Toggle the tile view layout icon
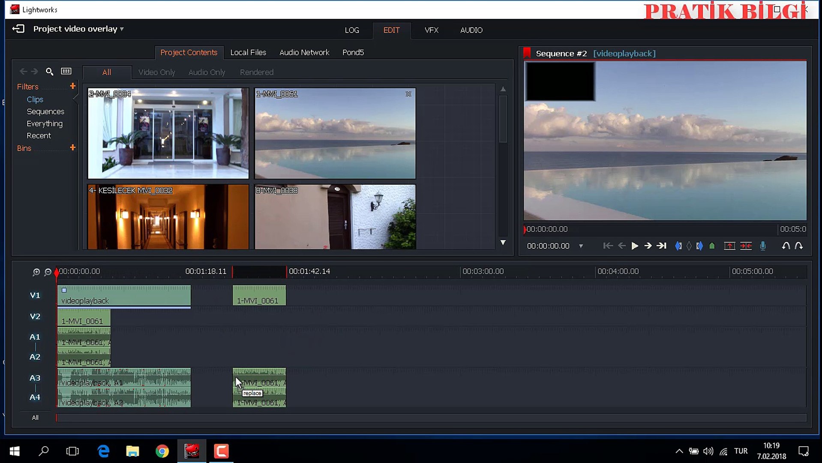The width and height of the screenshot is (822, 463). 66,72
